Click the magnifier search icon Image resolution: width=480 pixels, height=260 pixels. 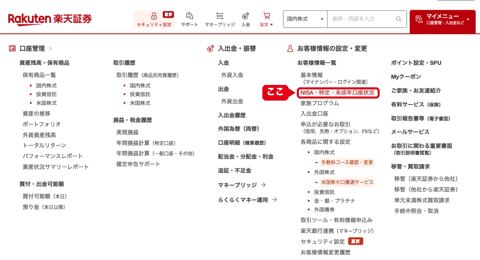(398, 19)
